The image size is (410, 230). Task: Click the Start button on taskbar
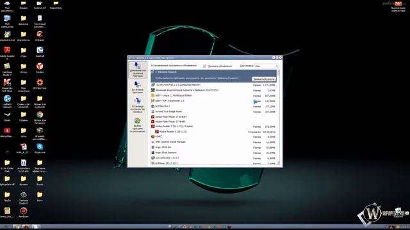[6, 227]
